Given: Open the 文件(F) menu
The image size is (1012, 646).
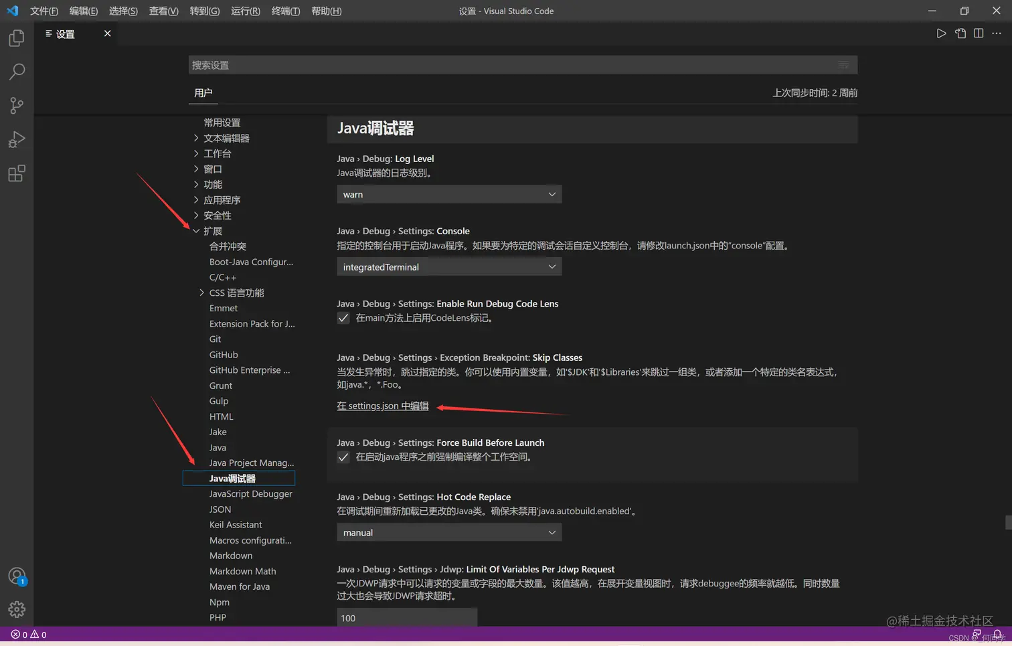Looking at the screenshot, I should click(44, 11).
